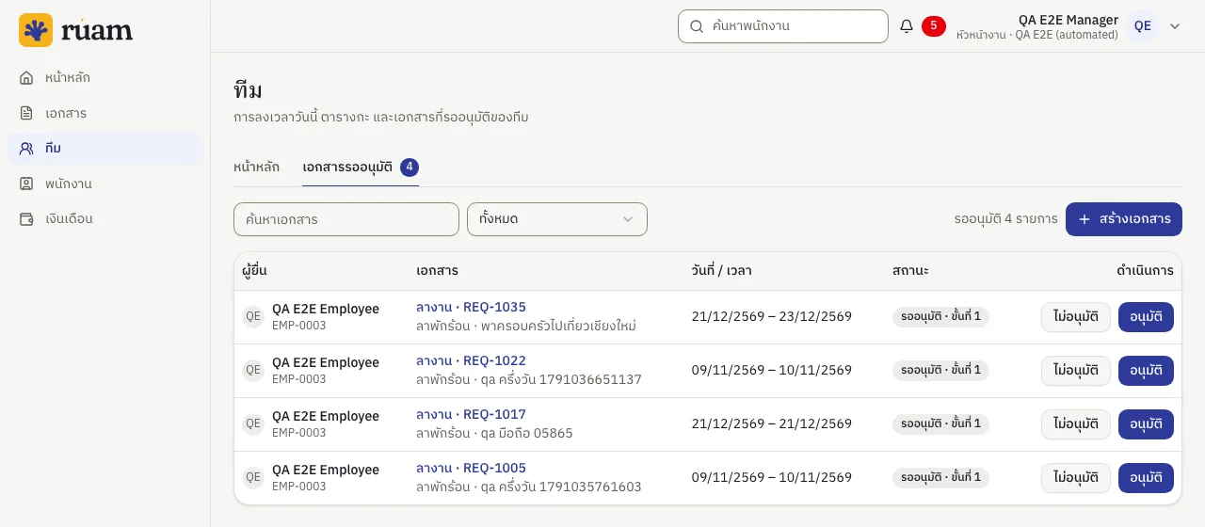Click the red 5 notification badge
Screen dimensions: 1205x527
pyautogui.click(x=934, y=26)
